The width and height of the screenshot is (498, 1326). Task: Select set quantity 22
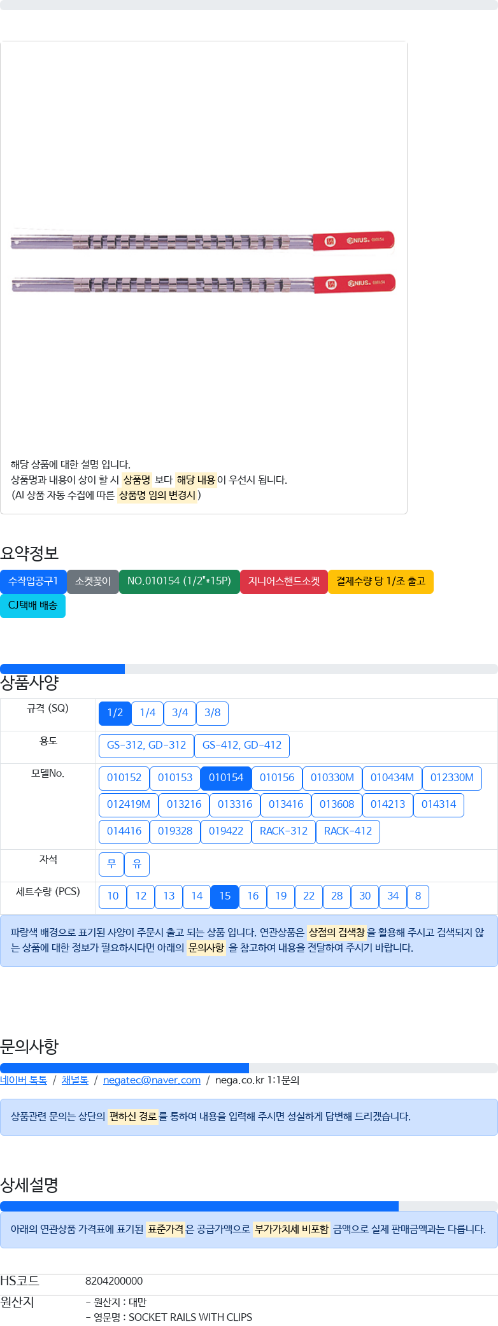pyautogui.click(x=309, y=896)
